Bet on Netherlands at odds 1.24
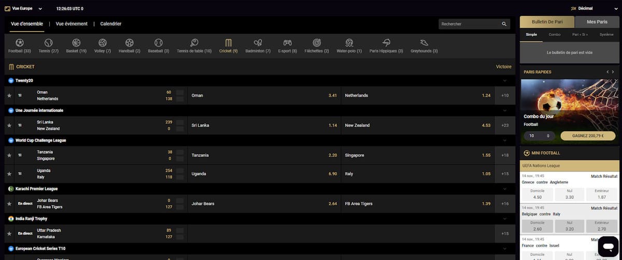The image size is (622, 260). (417, 96)
